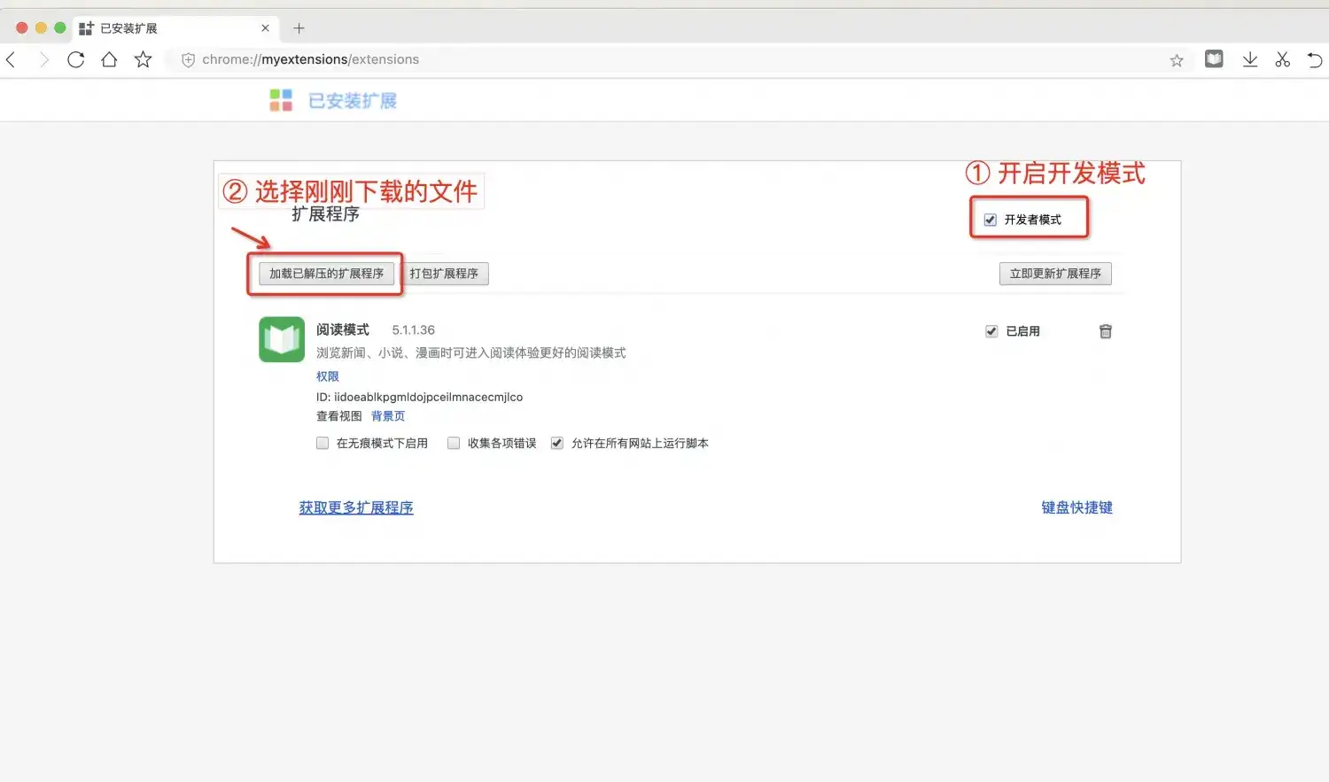Image resolution: width=1329 pixels, height=782 pixels.
Task: Open the reading mode extension toolbar icon
Action: click(x=1214, y=59)
